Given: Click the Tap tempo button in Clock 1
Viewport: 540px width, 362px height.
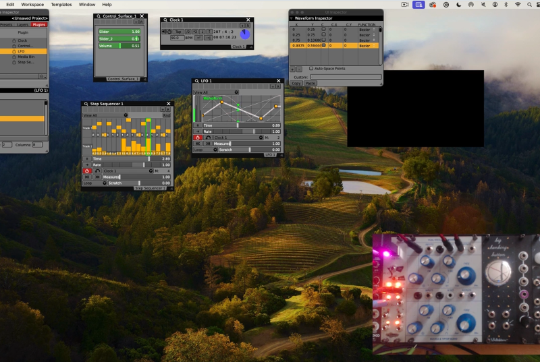Looking at the screenshot, I should coord(178,32).
